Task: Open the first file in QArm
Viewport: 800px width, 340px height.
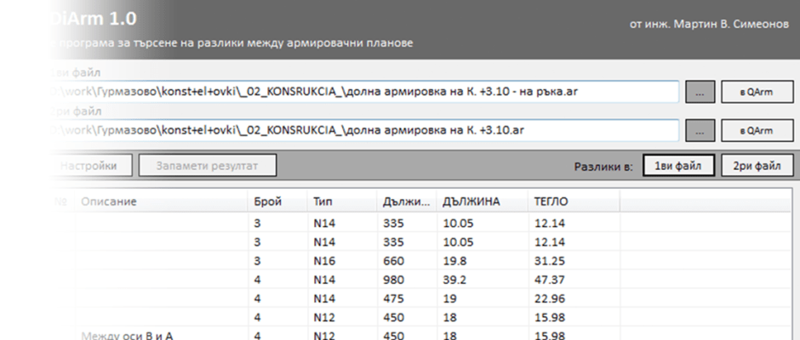Action: [x=755, y=92]
